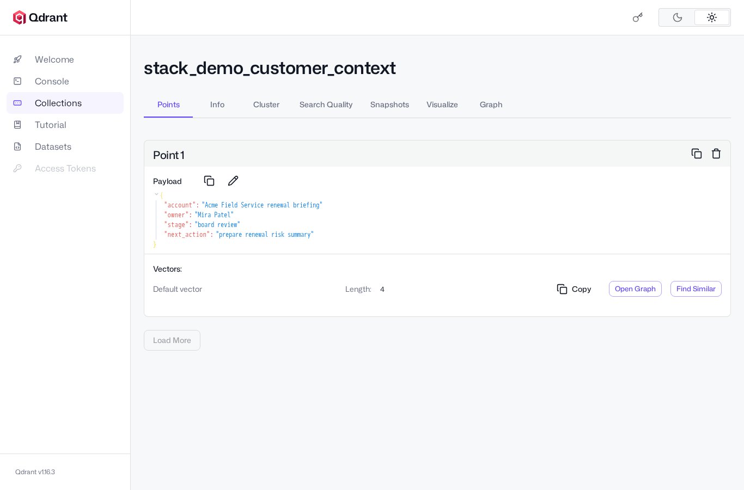Click the Vectors: label
Screen dimensions: 744x490
coord(167,269)
